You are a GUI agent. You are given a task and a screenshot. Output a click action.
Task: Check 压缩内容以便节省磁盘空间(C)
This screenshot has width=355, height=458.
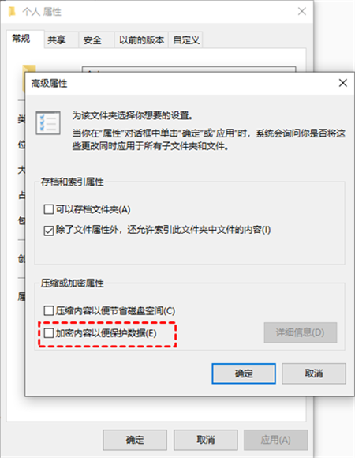pyautogui.click(x=48, y=310)
